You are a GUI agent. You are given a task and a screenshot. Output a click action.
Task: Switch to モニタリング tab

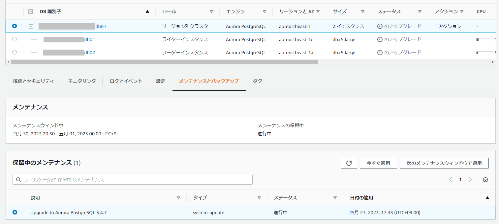coord(82,81)
